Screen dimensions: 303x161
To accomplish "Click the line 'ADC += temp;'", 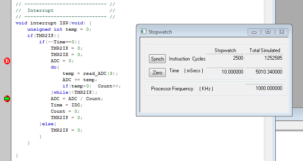I will pos(80,80).
